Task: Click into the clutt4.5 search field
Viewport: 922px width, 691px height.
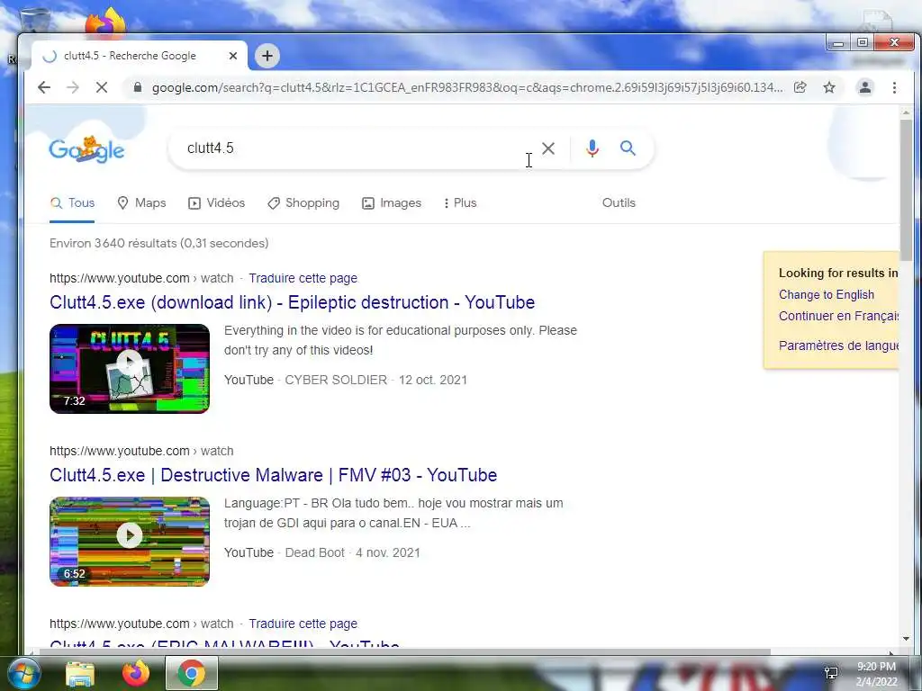Action: (x=353, y=148)
